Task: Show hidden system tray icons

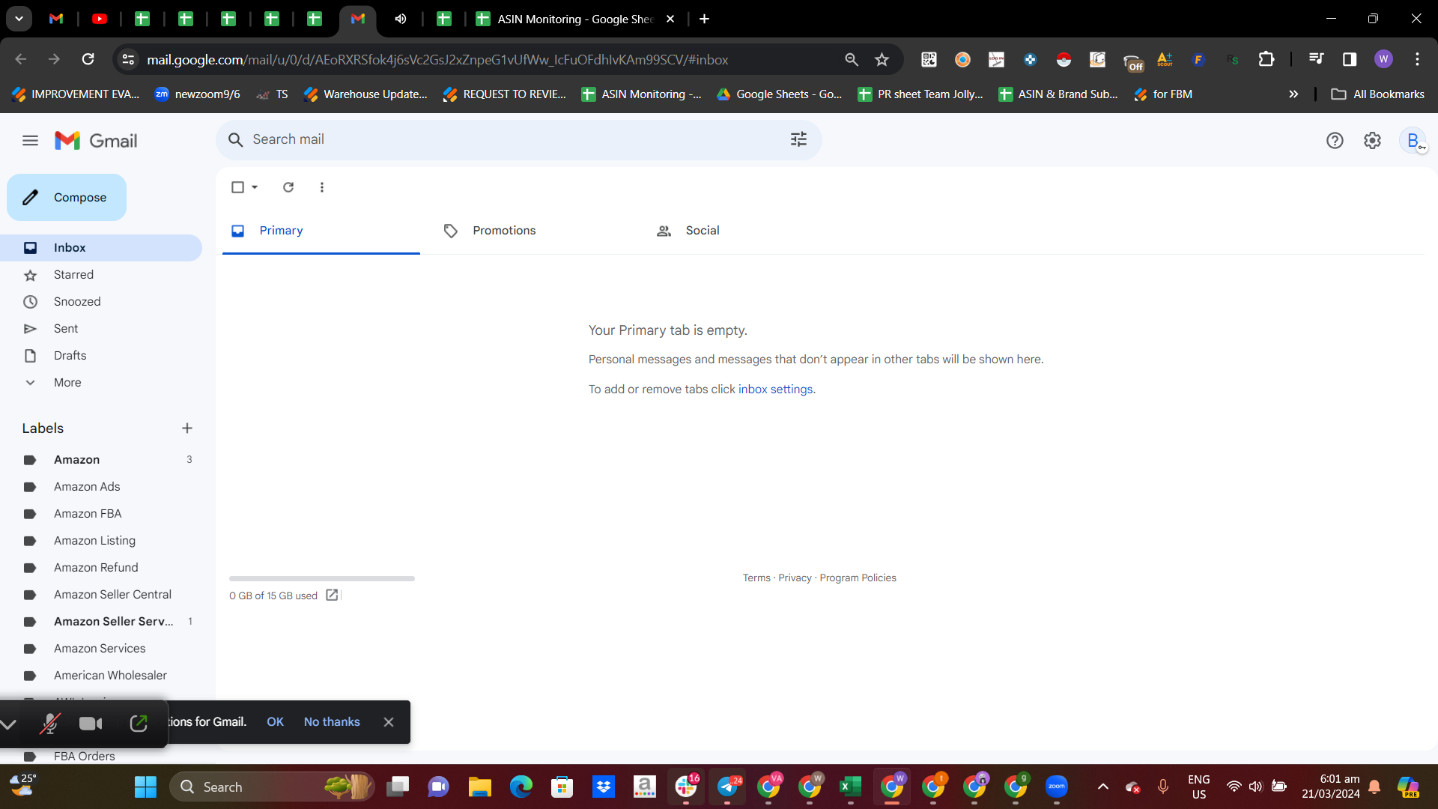Action: click(x=1102, y=787)
